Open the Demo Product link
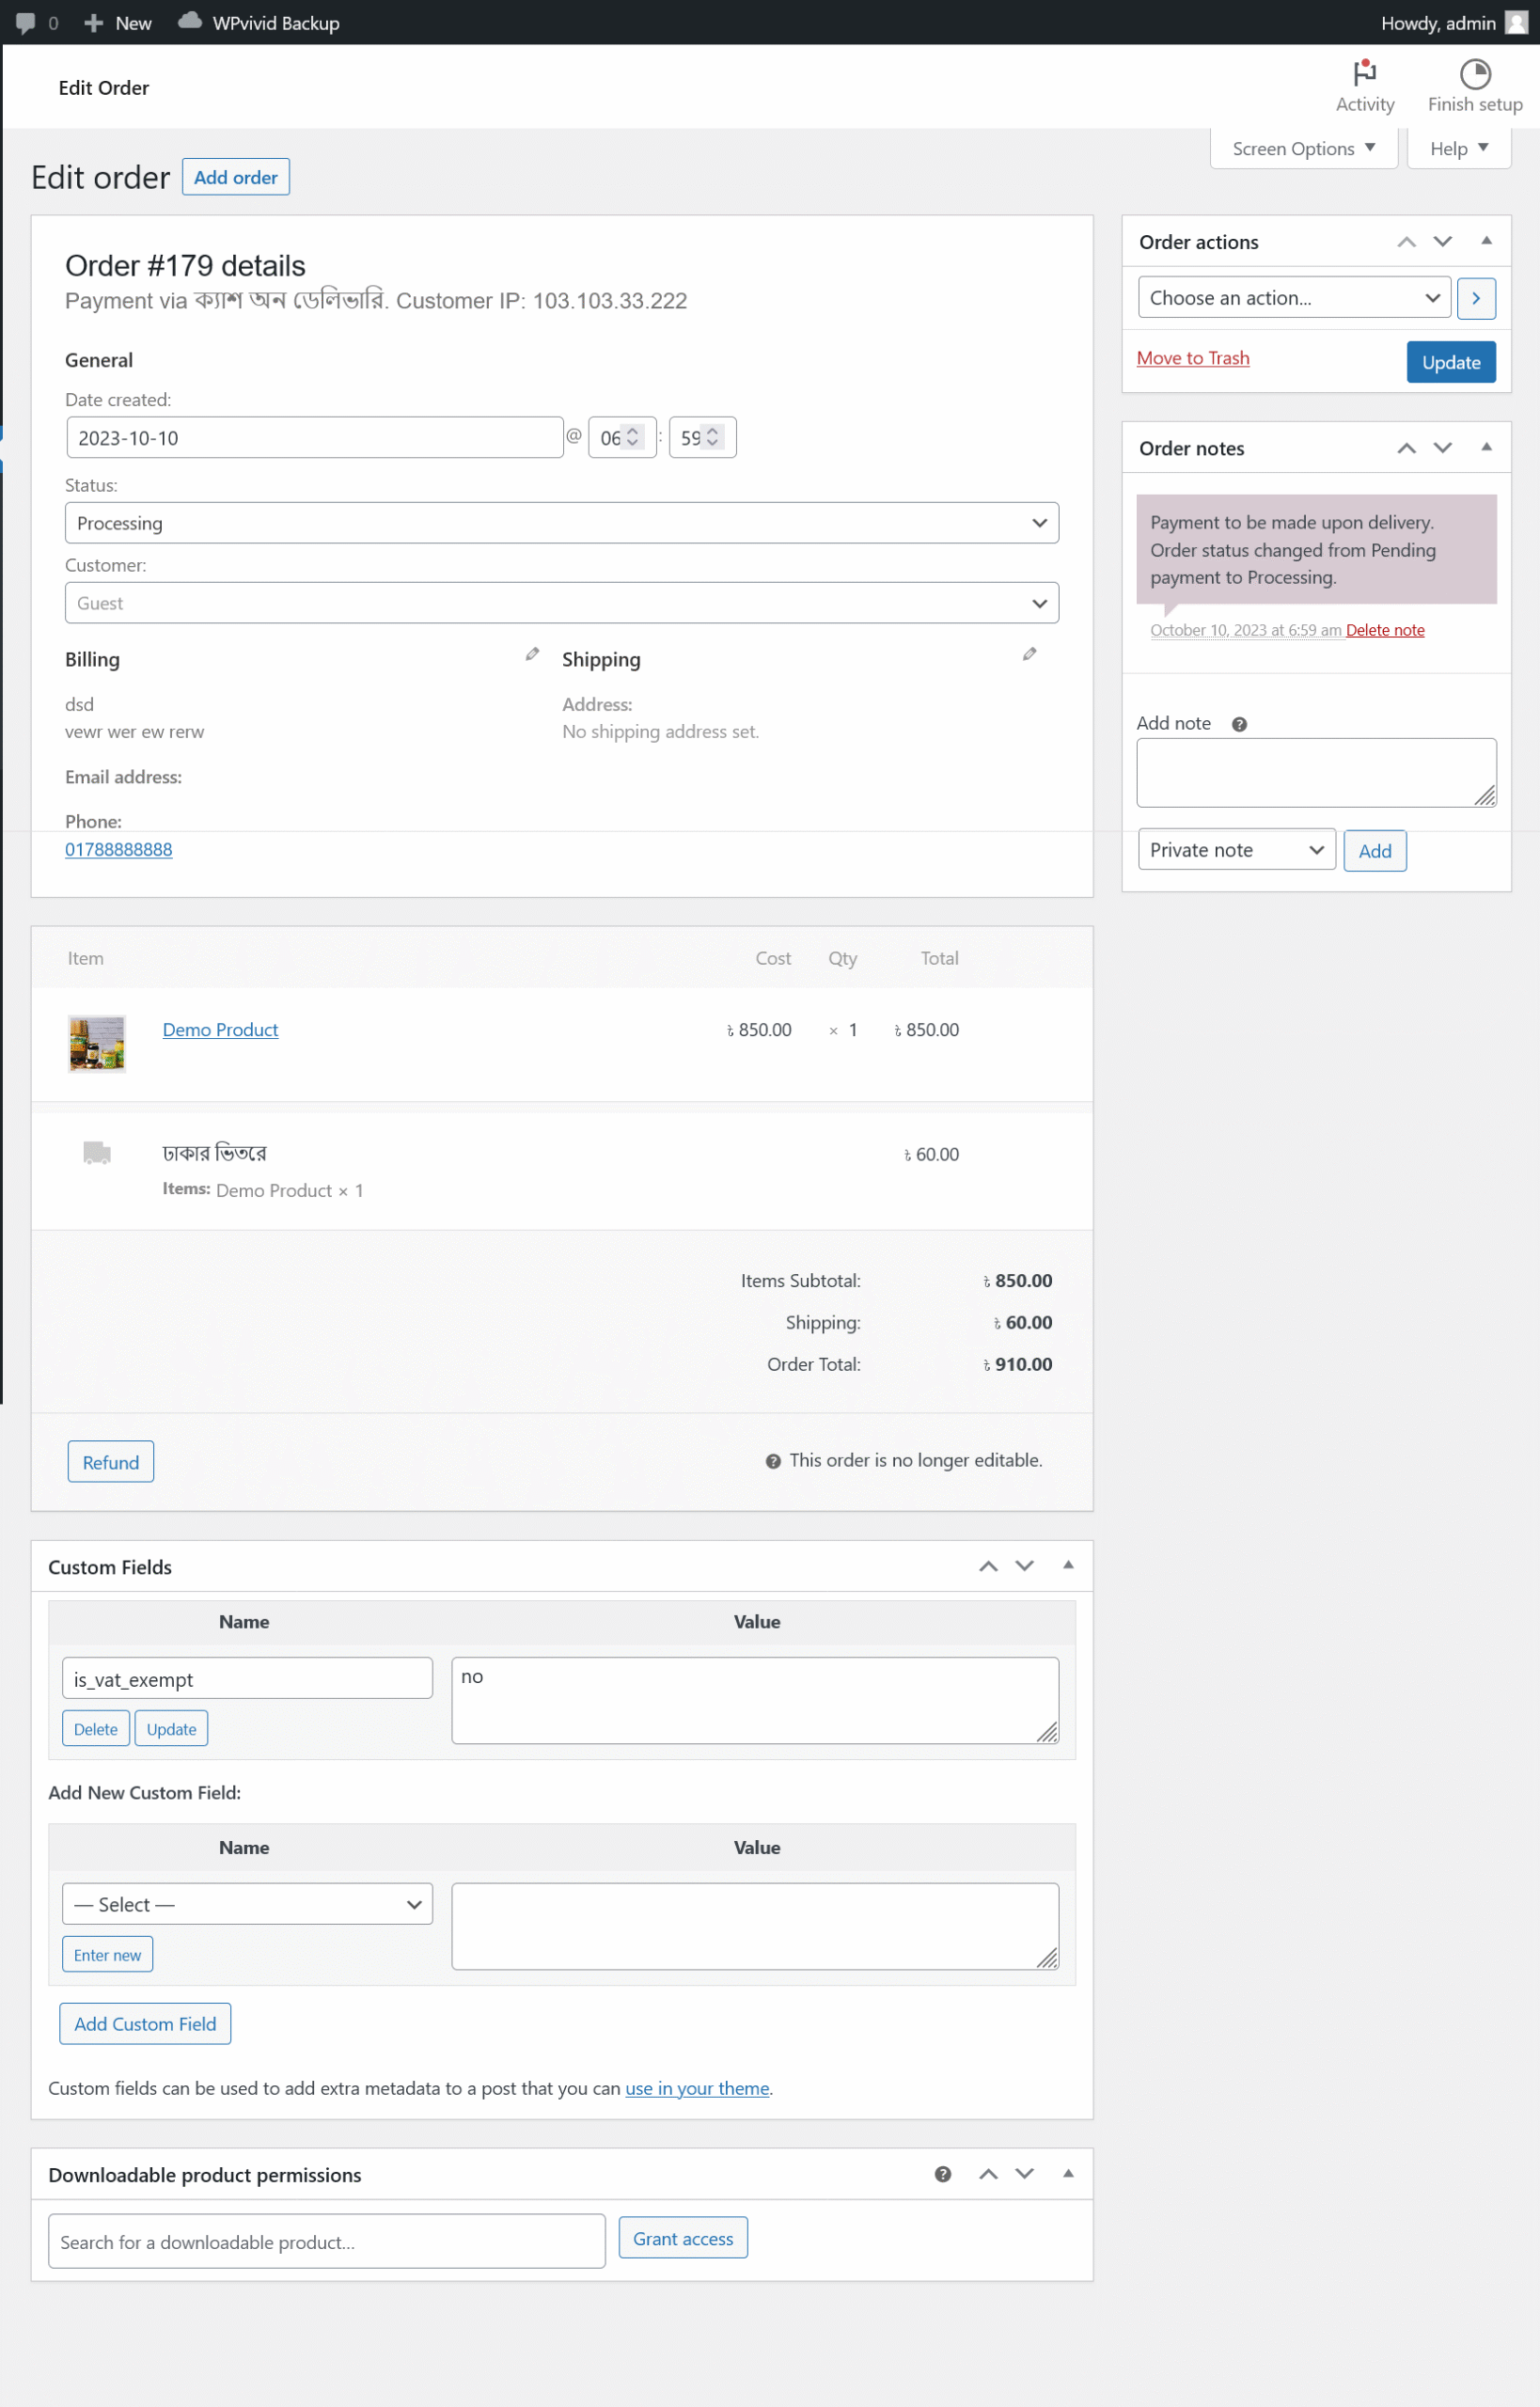Image resolution: width=1540 pixels, height=2407 pixels. click(220, 1030)
